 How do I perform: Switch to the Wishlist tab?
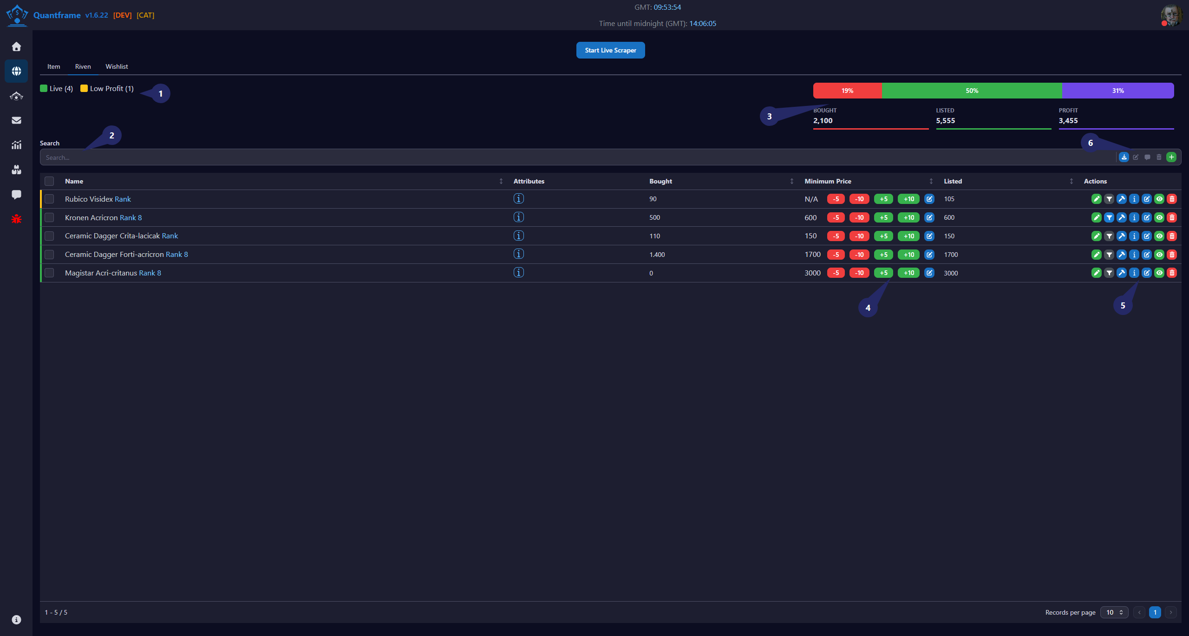click(117, 66)
